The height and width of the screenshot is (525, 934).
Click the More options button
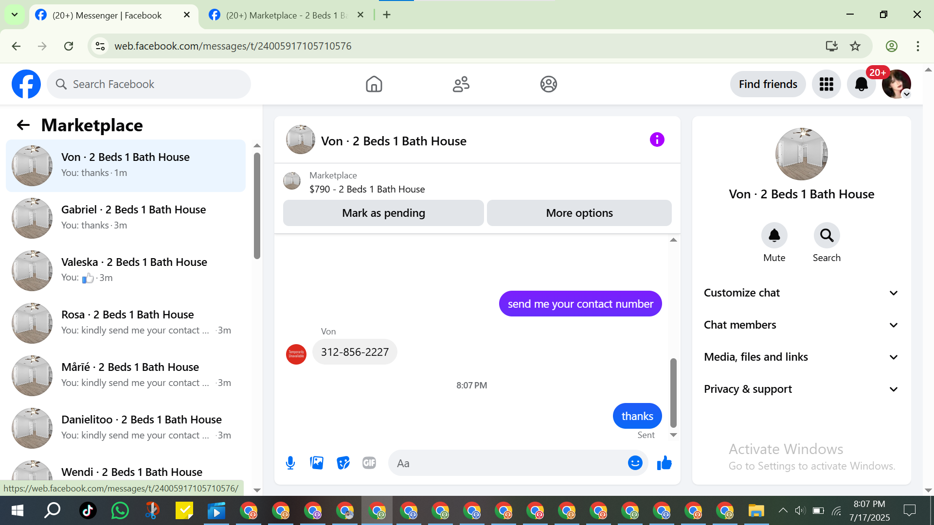coord(579,213)
